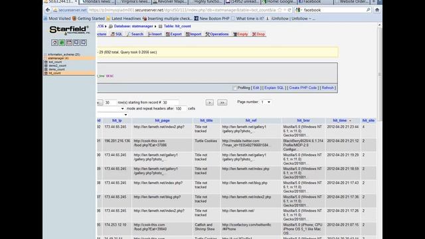Click the site identity icon beside secureserver.net
Screen dimensions: 425x239
(55, 10)
